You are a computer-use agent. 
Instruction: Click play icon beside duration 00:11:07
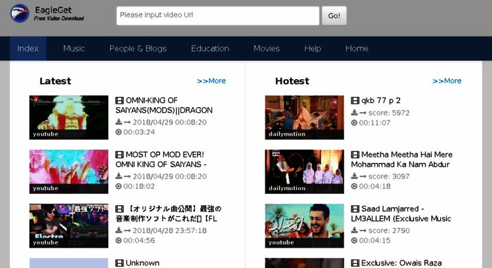(x=354, y=123)
